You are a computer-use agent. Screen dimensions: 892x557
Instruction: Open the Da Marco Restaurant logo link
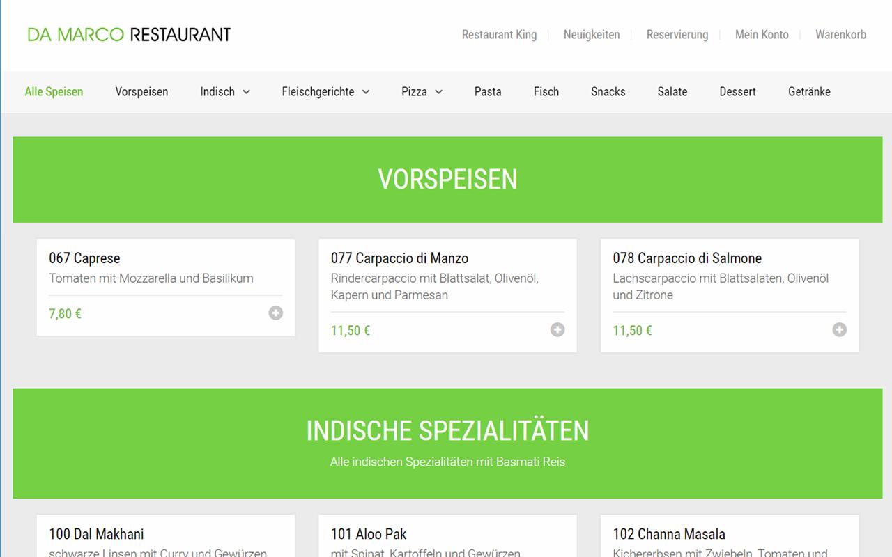(129, 34)
